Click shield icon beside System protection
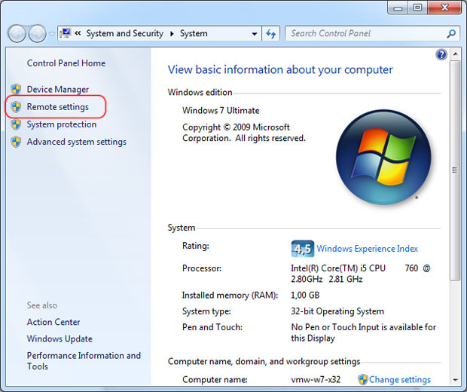The width and height of the screenshot is (467, 392). click(16, 124)
